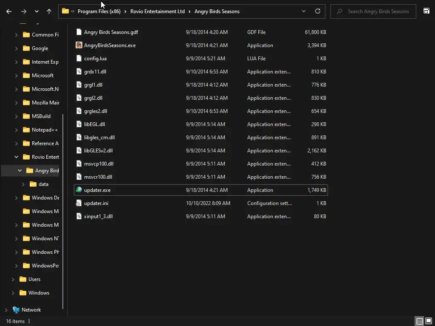Image resolution: width=435 pixels, height=326 pixels.
Task: Click 2,162 KB size cell
Action: coord(316,151)
